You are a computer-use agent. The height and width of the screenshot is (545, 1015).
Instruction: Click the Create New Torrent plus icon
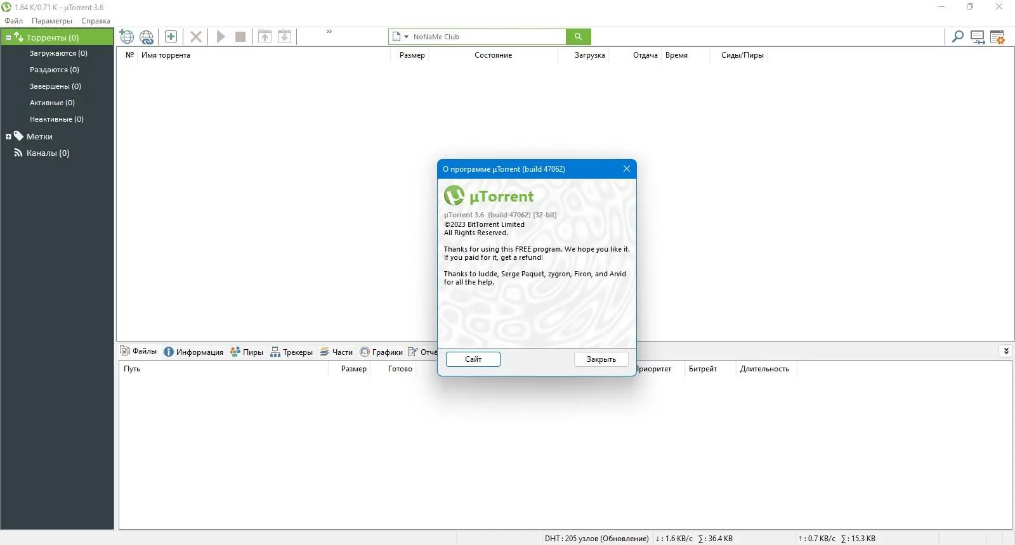171,37
